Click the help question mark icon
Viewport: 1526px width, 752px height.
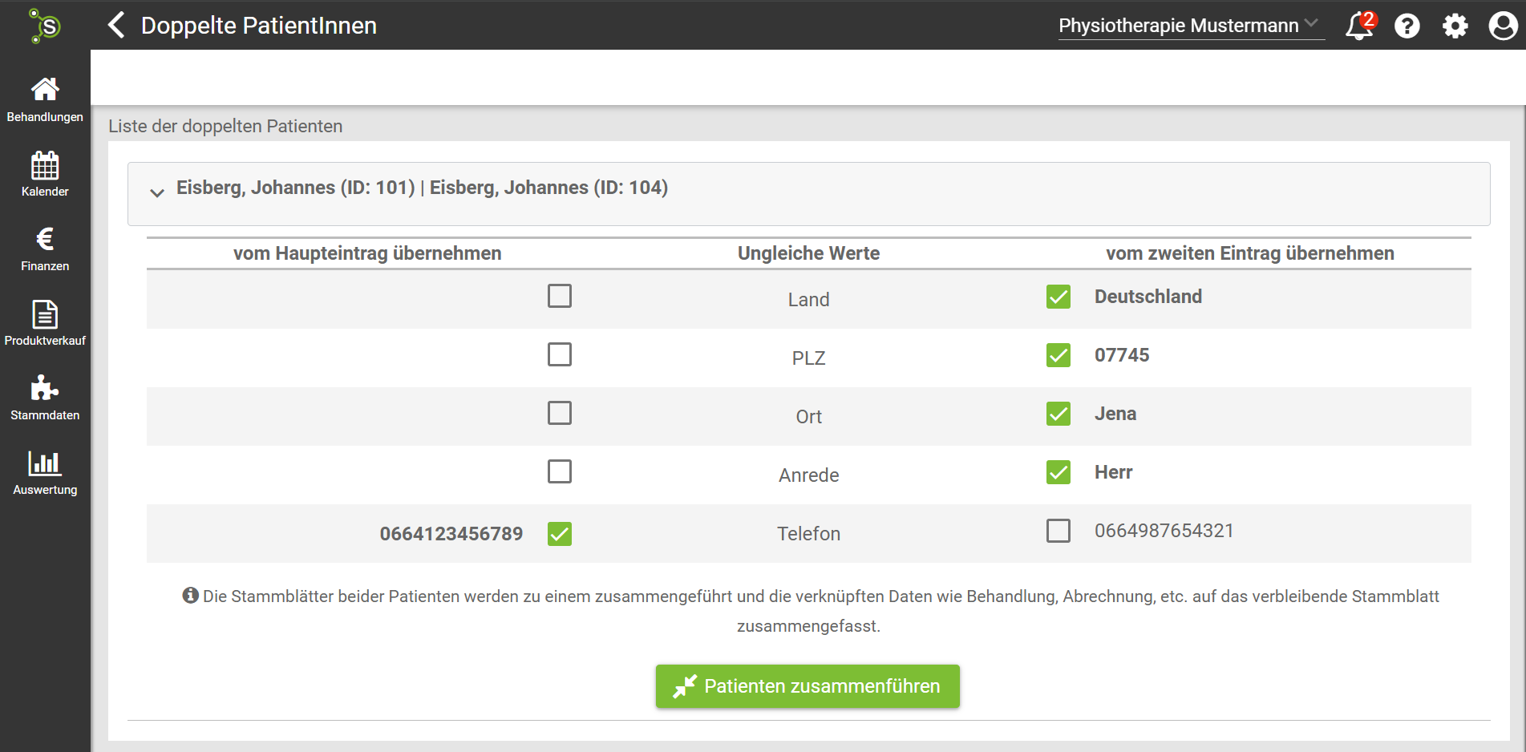(1407, 26)
